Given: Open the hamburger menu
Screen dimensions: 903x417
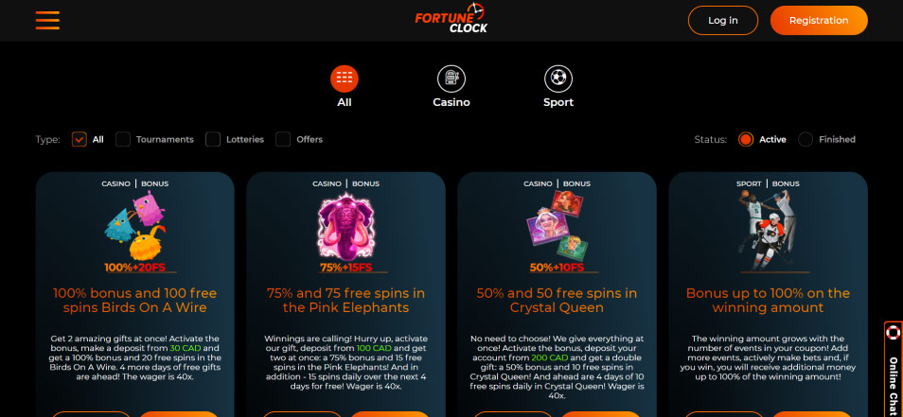Looking at the screenshot, I should (x=47, y=20).
